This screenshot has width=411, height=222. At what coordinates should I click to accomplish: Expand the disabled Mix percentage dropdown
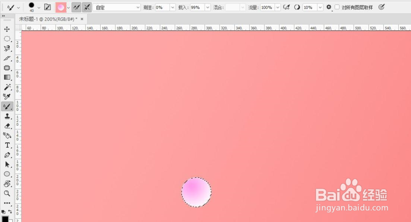pos(243,7)
